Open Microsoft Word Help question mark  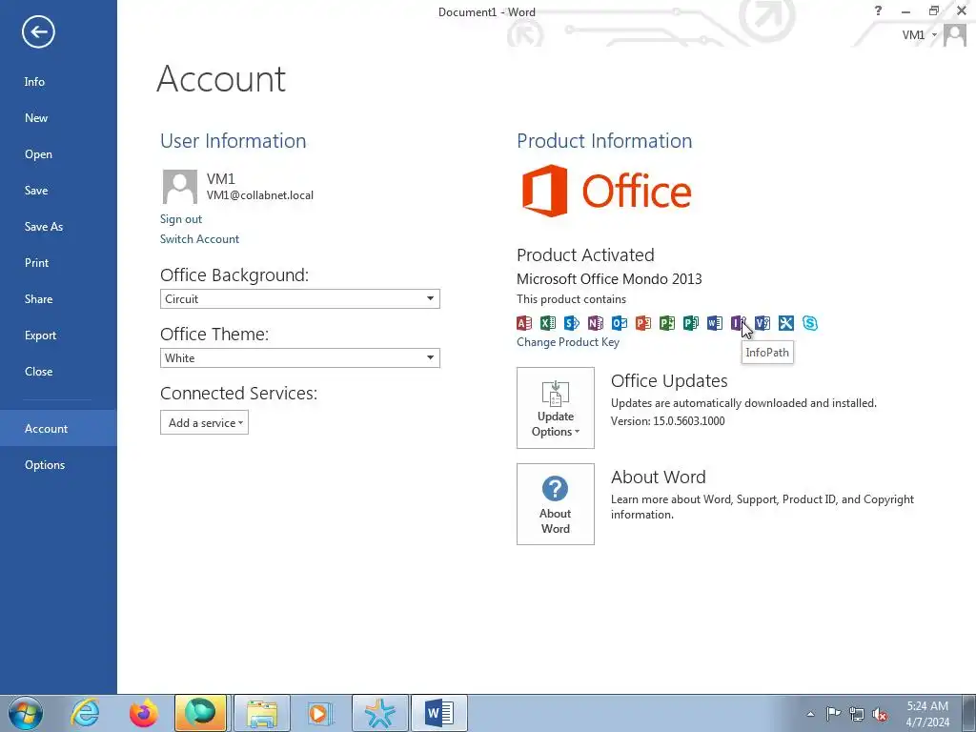click(878, 10)
